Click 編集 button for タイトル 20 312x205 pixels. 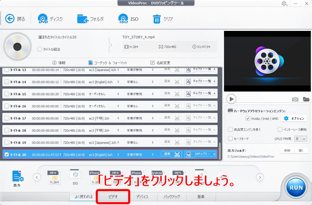[167, 154]
